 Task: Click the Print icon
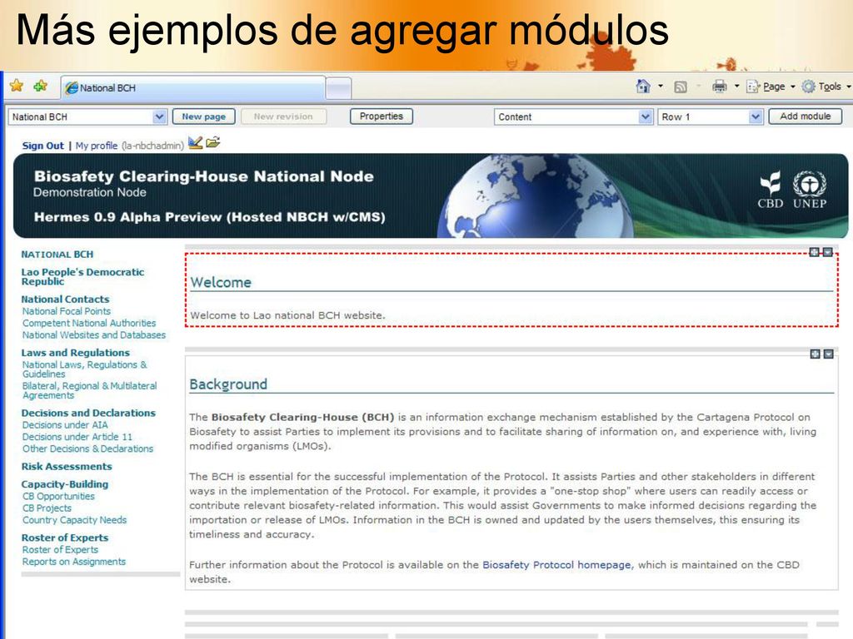(720, 87)
